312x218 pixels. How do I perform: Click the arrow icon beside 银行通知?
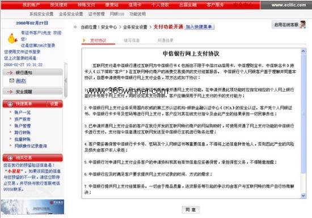(x=10, y=72)
